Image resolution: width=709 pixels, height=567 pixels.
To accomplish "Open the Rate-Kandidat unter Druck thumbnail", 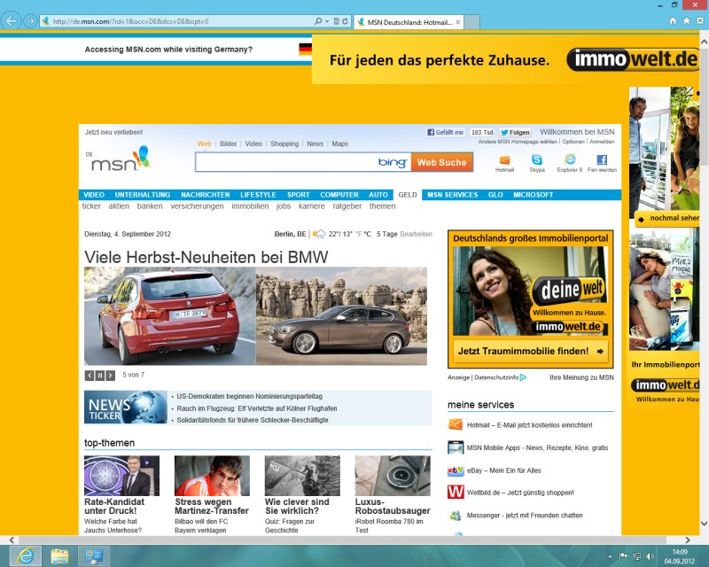I will tap(121, 476).
